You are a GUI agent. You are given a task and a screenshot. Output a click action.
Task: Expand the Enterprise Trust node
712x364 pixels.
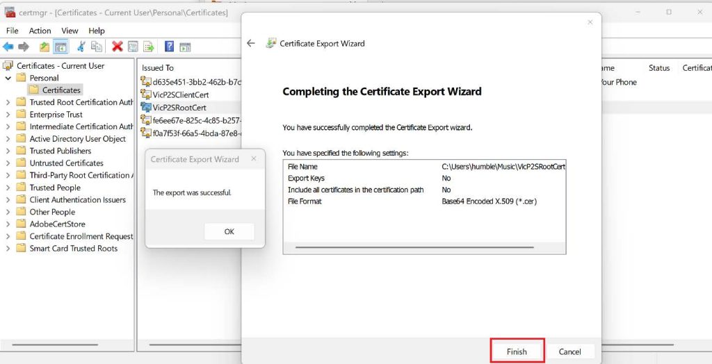pos(8,115)
